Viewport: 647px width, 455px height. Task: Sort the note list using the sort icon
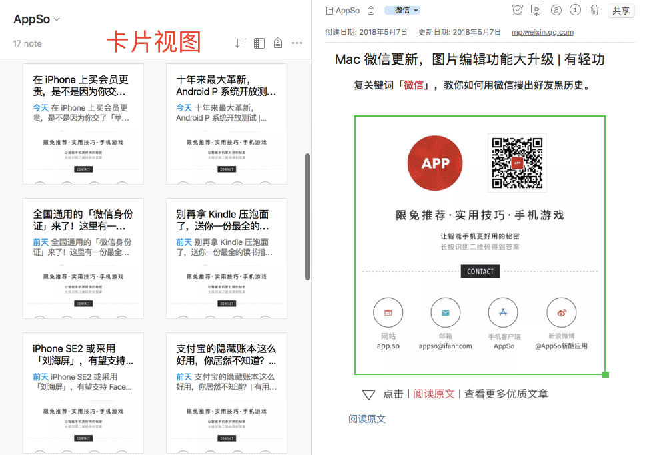[x=241, y=42]
